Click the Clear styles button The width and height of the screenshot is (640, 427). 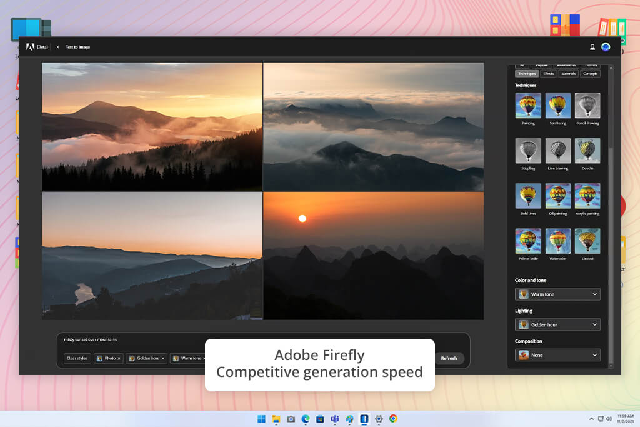click(77, 358)
